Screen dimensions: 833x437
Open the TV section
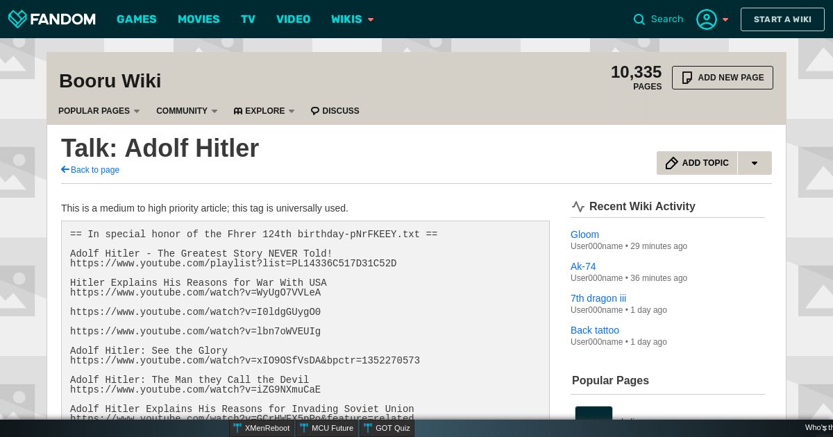tap(249, 19)
